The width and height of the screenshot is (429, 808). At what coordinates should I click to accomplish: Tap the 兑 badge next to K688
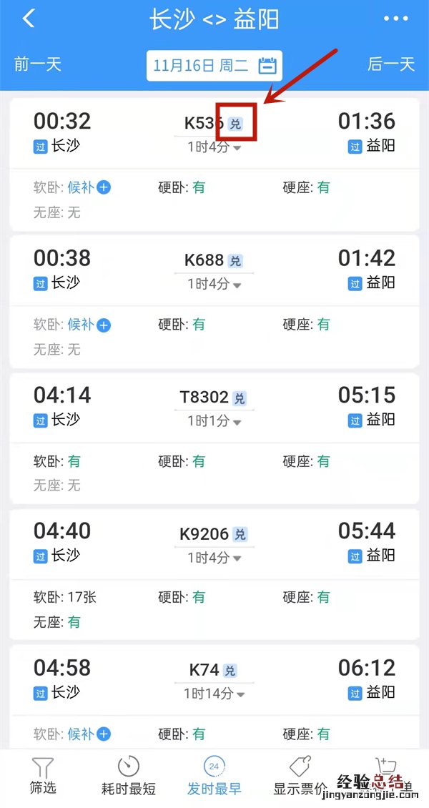235,261
